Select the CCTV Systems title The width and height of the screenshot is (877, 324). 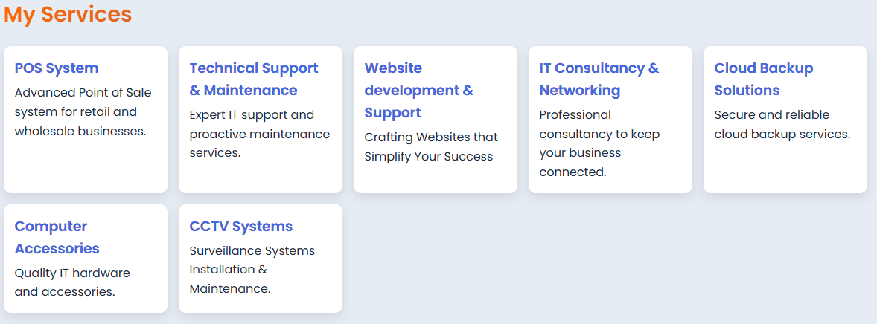pyautogui.click(x=241, y=226)
